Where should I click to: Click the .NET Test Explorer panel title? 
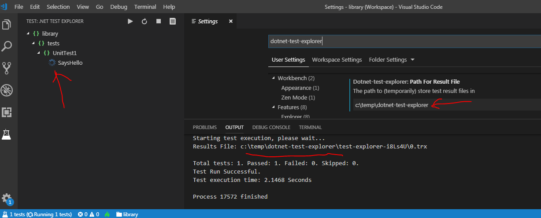pyautogui.click(x=55, y=21)
